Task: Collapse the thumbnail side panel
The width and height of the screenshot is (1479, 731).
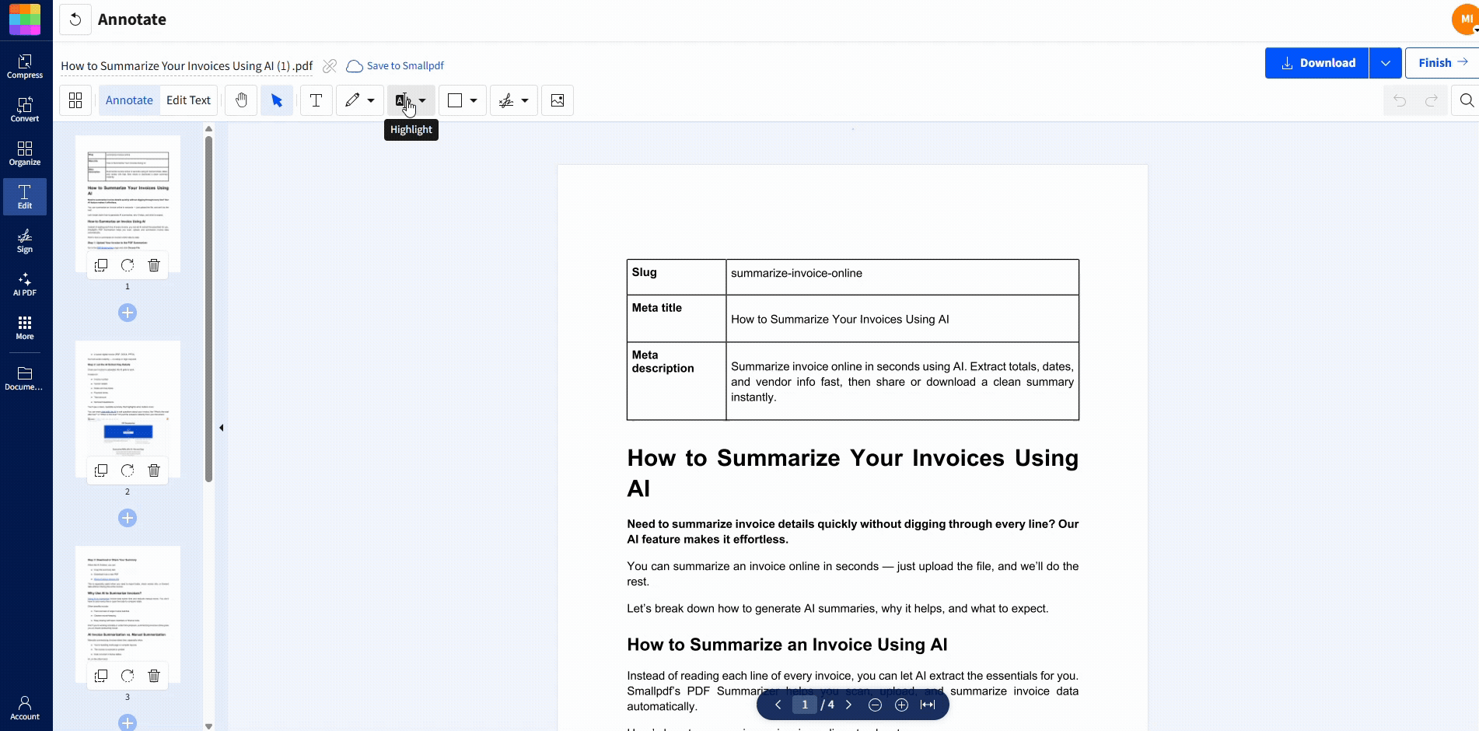Action: pyautogui.click(x=222, y=428)
